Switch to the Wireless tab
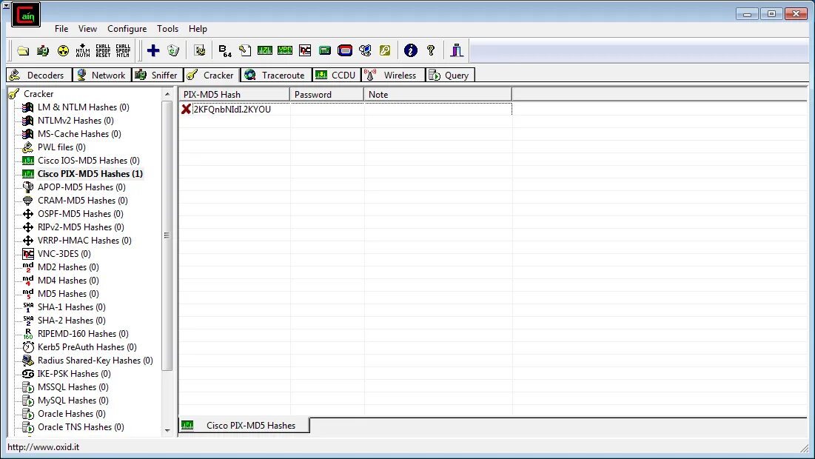Image resolution: width=815 pixels, height=459 pixels. tap(392, 75)
